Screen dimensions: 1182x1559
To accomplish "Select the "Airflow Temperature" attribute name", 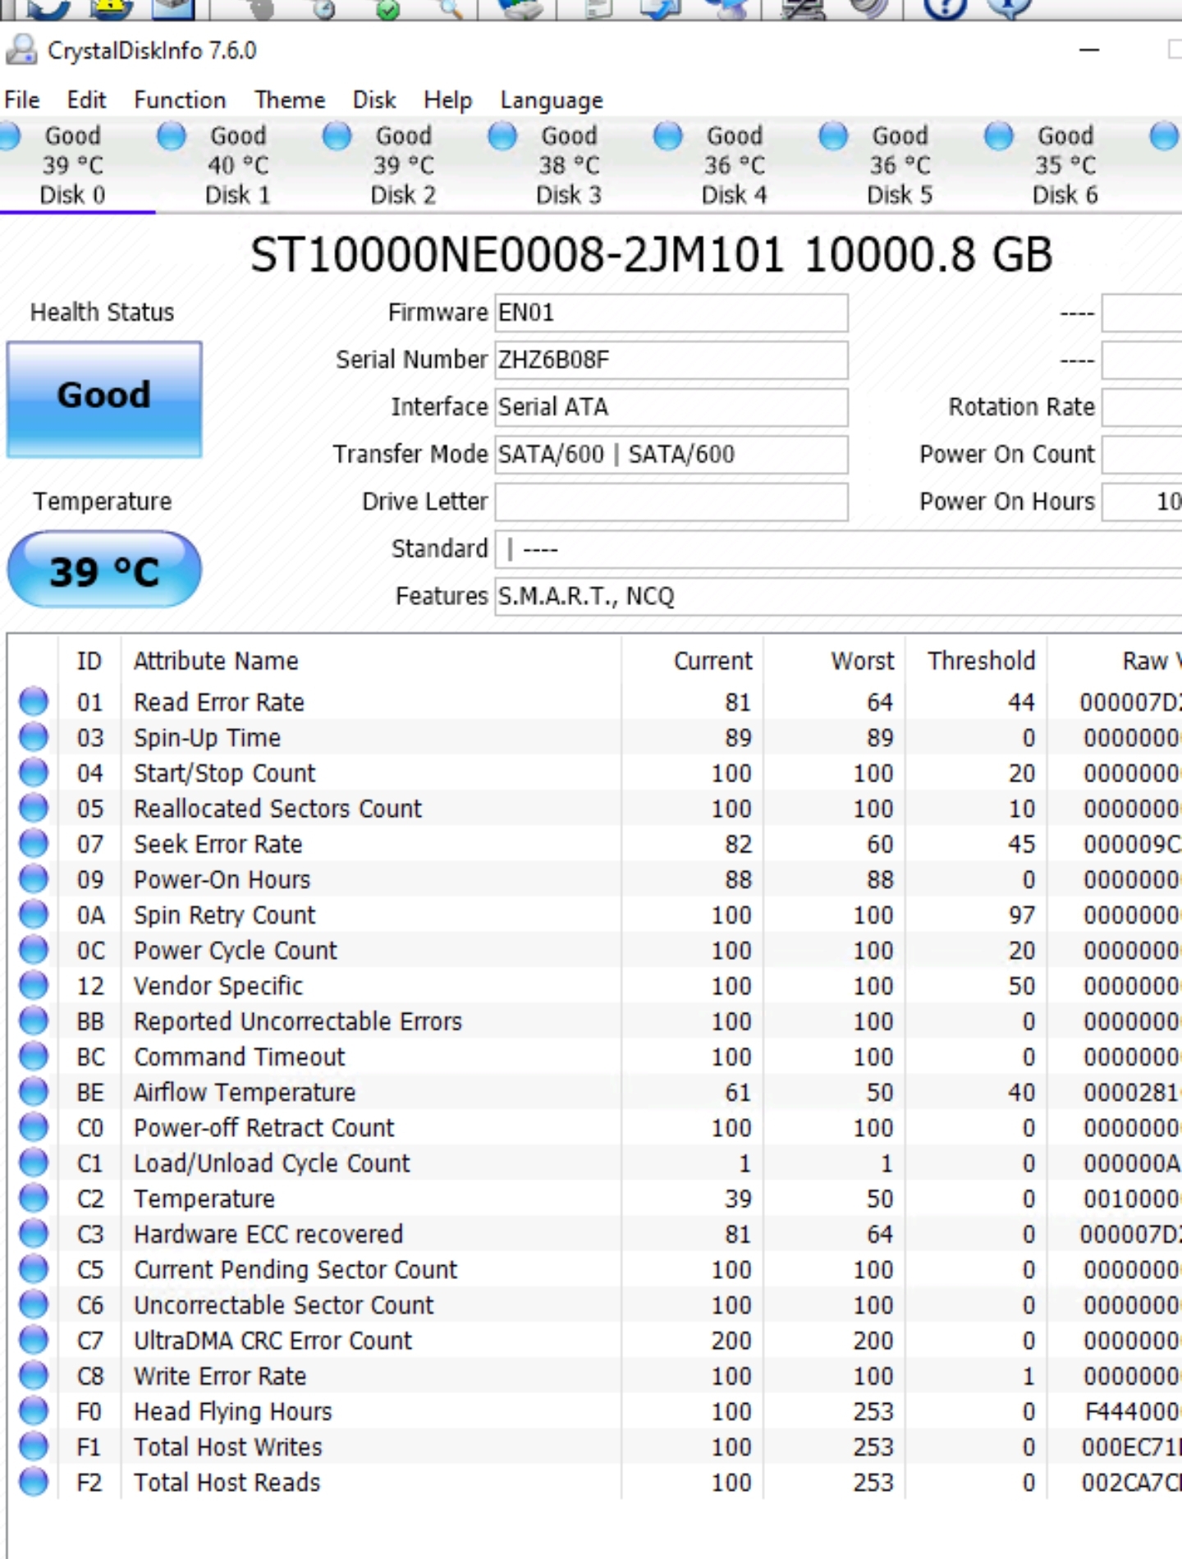I will point(245,1092).
